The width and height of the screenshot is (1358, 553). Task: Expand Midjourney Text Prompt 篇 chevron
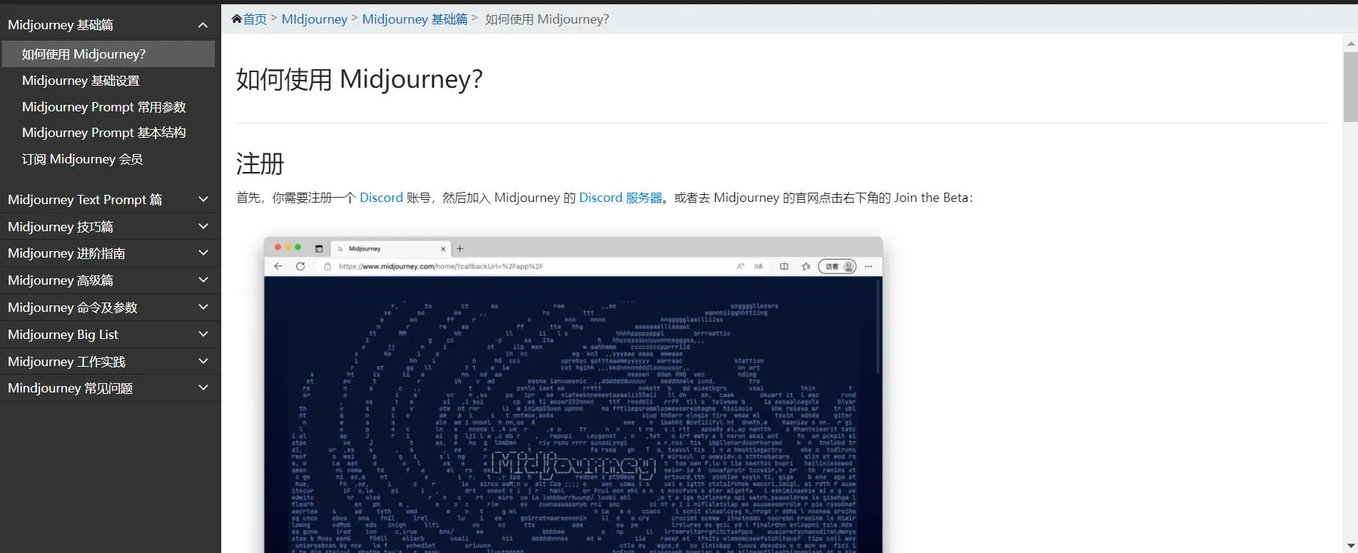click(203, 200)
